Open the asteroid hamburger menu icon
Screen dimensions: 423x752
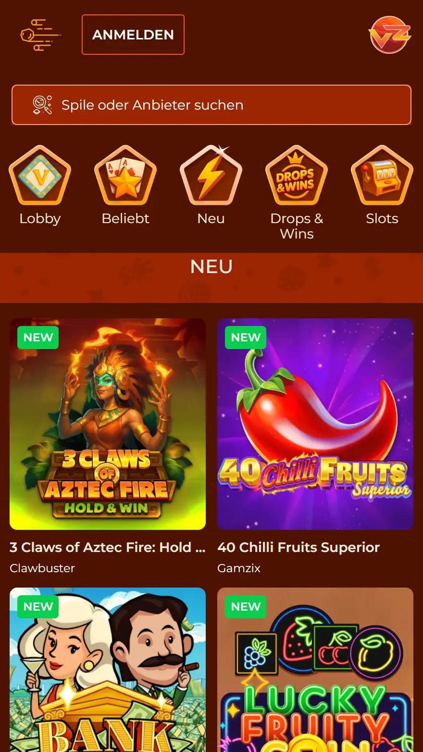40,35
